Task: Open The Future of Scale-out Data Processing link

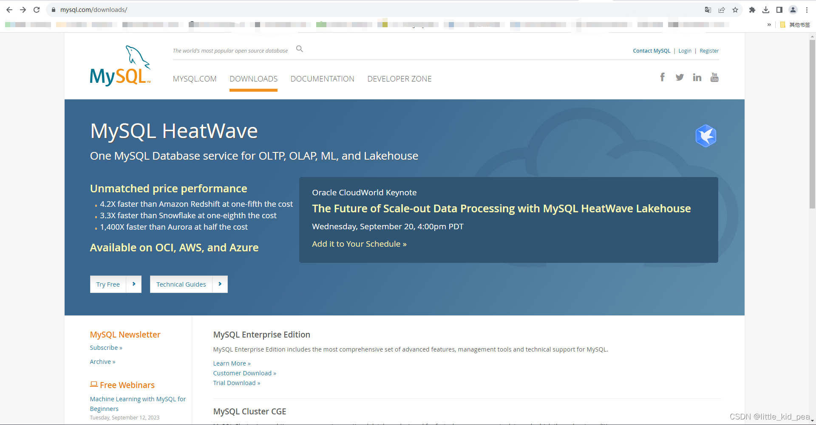Action: [501, 208]
